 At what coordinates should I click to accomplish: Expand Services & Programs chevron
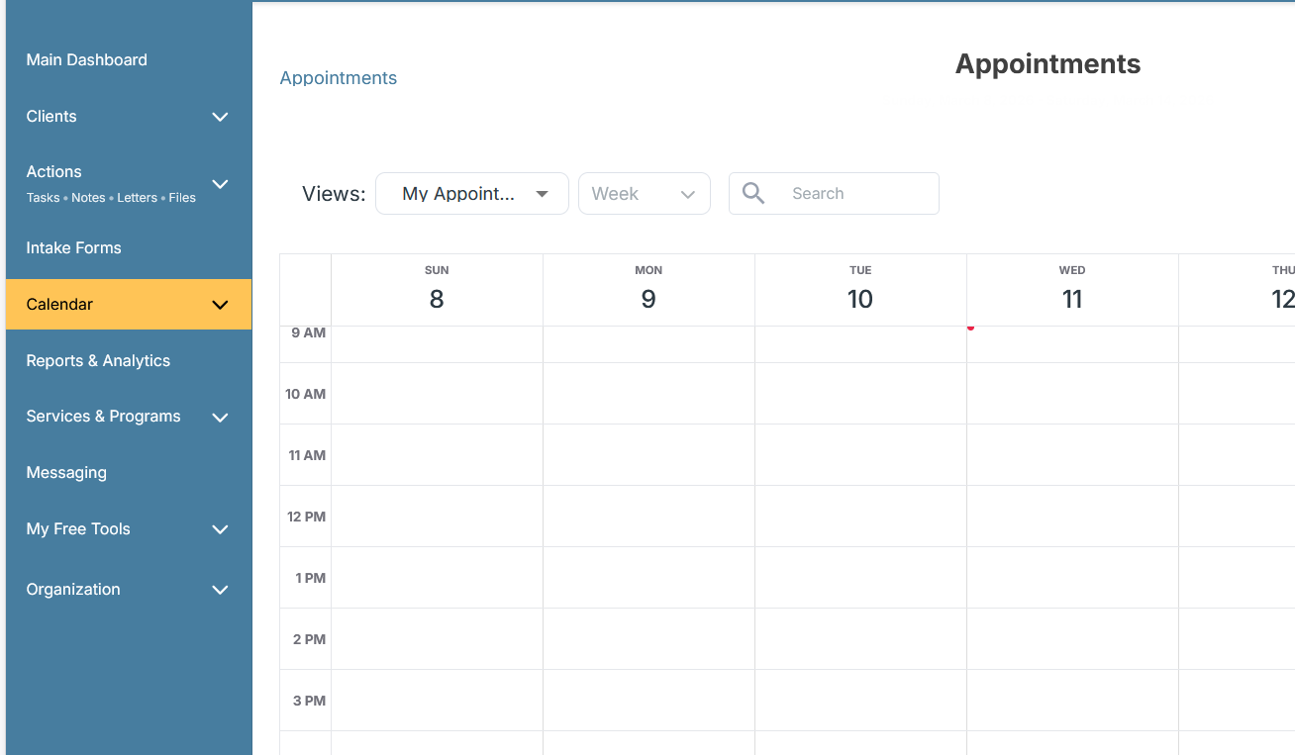[x=220, y=418]
